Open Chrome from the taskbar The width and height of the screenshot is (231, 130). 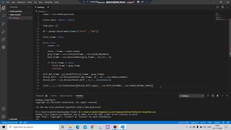pyautogui.click(x=92, y=127)
